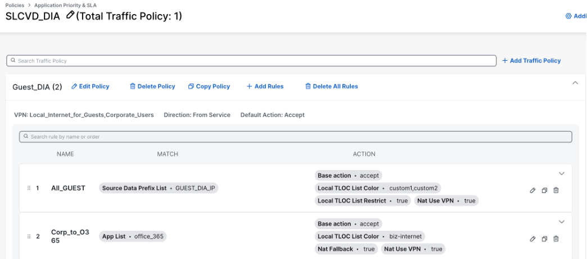The image size is (587, 259).
Task: Delete the Corp_to_O365 rule via trash icon
Action: pos(556,239)
